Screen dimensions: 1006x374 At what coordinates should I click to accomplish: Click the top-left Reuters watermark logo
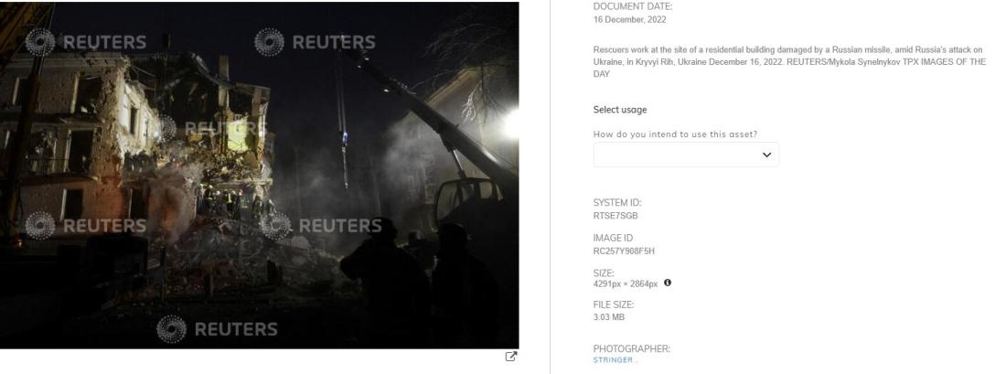tap(40, 42)
